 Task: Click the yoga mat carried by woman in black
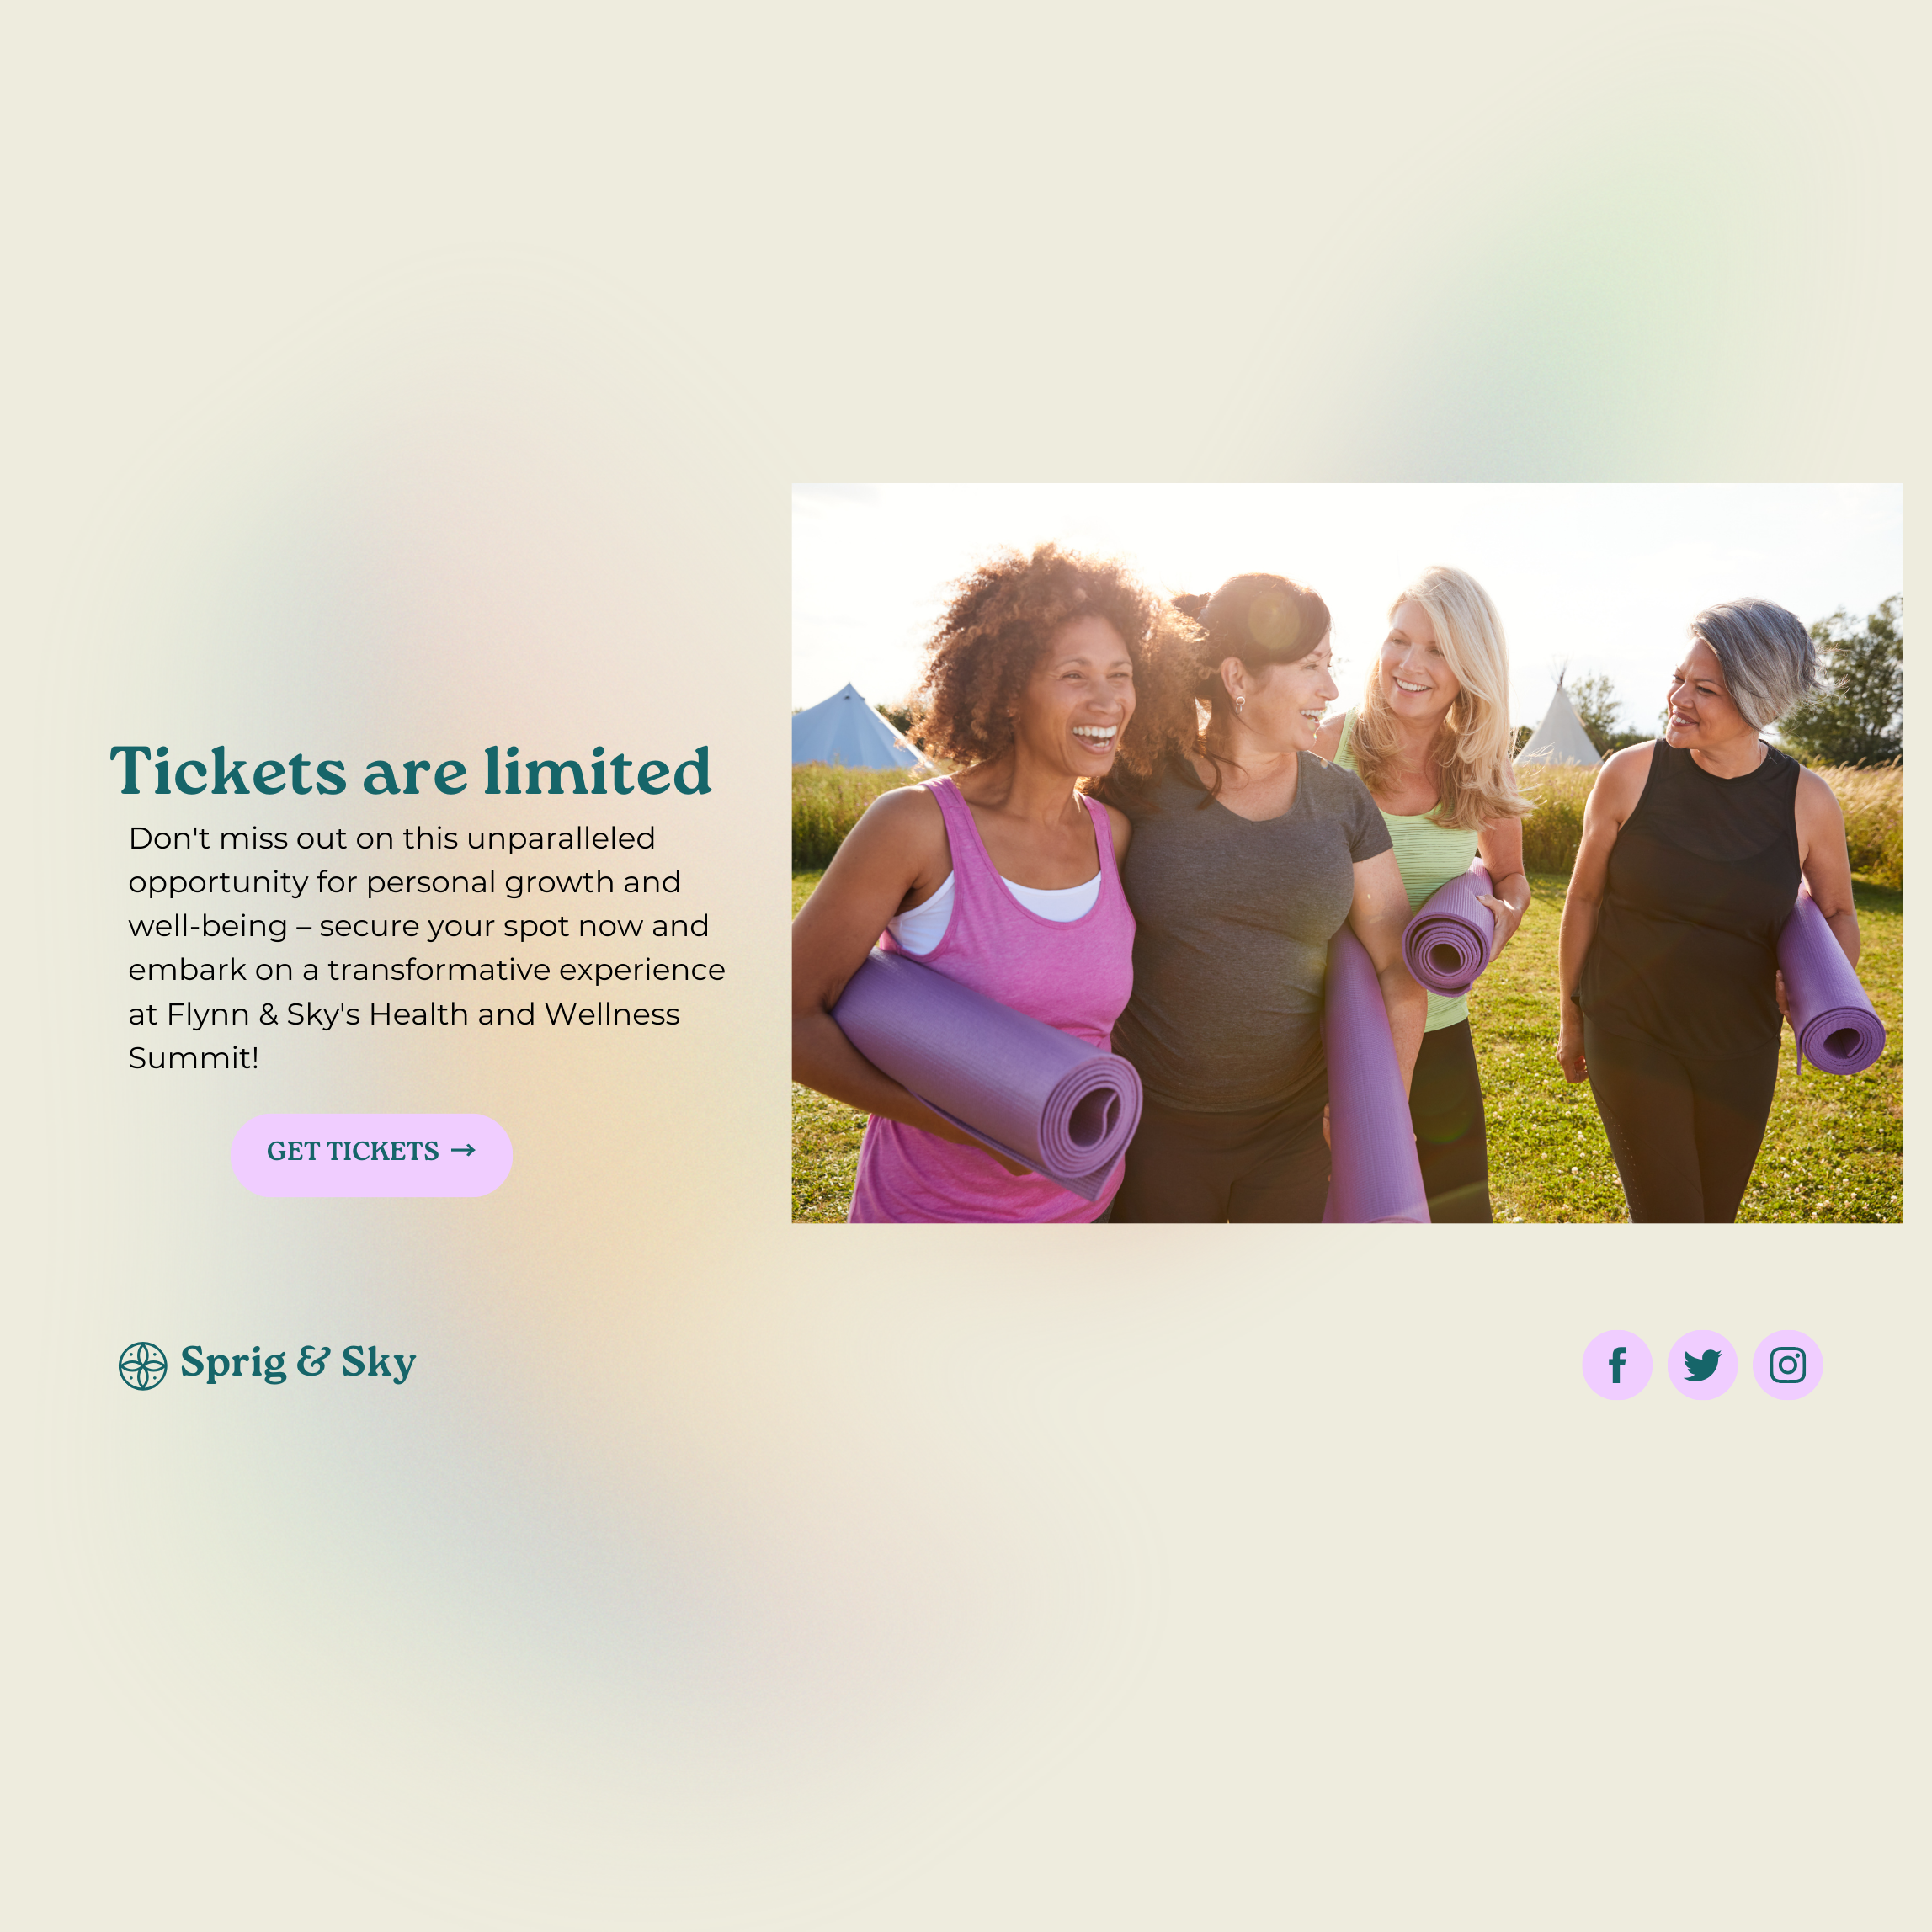tap(1828, 987)
